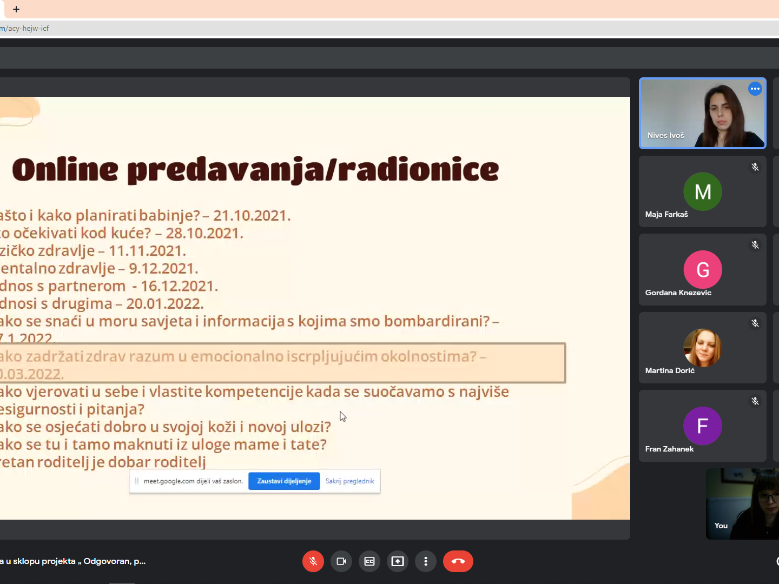The width and height of the screenshot is (779, 584).
Task: Click the present screen icon
Action: tap(398, 561)
